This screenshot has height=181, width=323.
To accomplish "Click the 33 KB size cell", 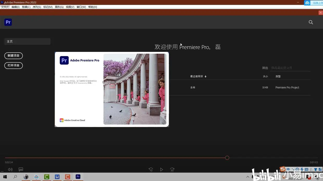I will [x=265, y=88].
